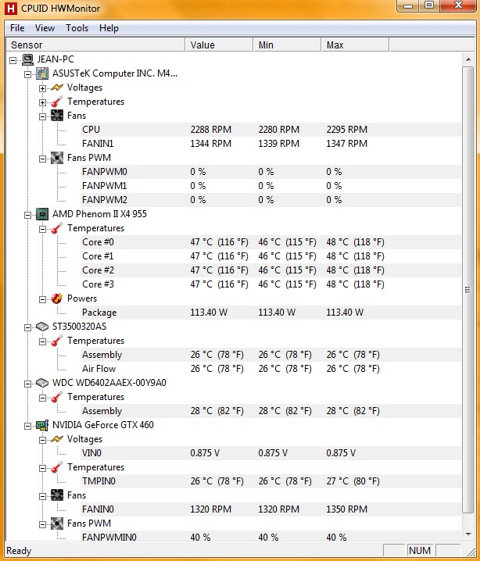Image resolution: width=480 pixels, height=561 pixels.
Task: Collapse the JEAN-PC root node
Action: pos(13,60)
